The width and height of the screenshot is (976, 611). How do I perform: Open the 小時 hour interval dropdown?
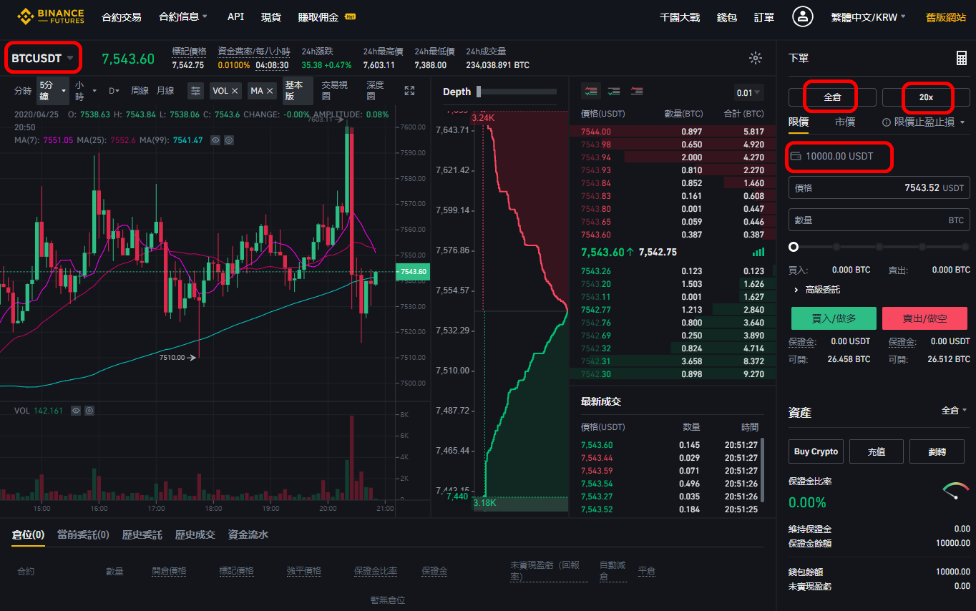coord(86,91)
